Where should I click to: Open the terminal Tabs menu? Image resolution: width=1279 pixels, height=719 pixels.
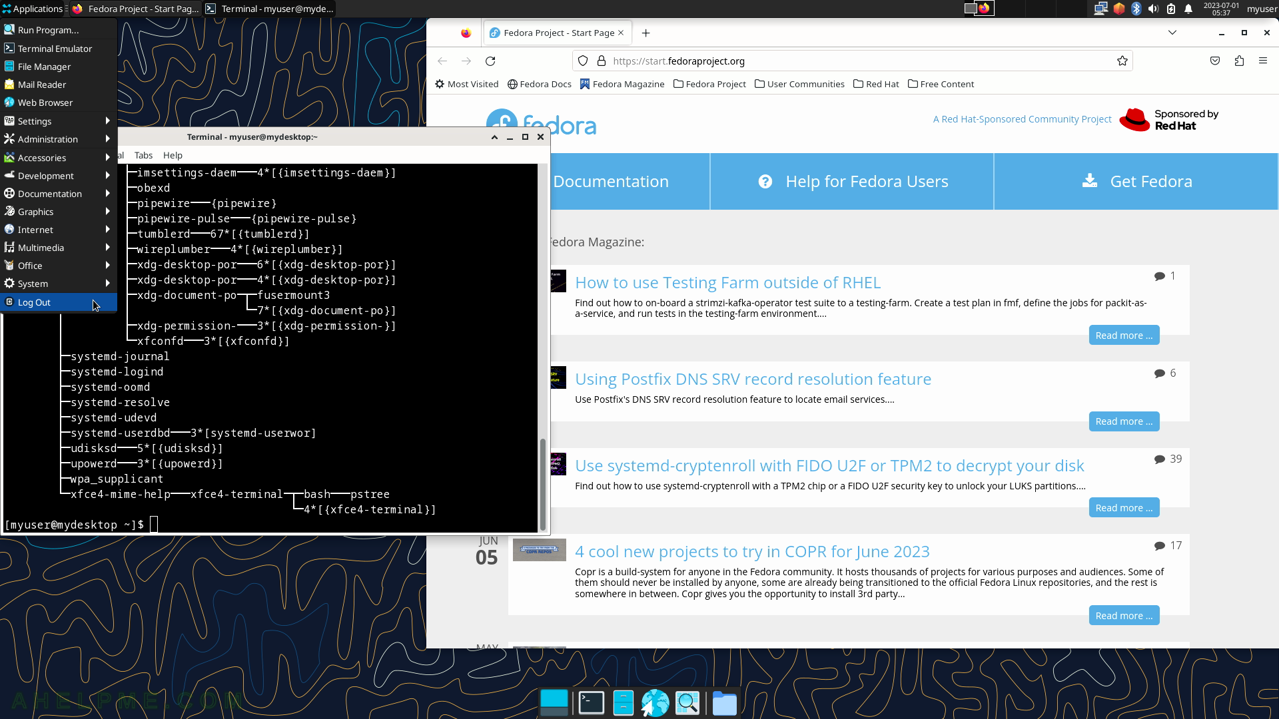[143, 155]
